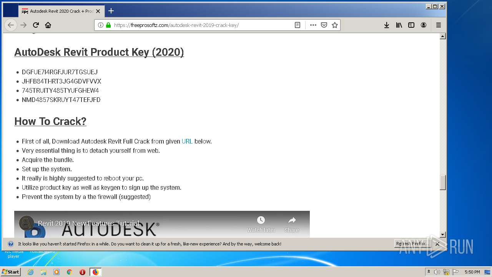Click Watch later on the video
This screenshot has height=277, width=492.
coord(261,224)
